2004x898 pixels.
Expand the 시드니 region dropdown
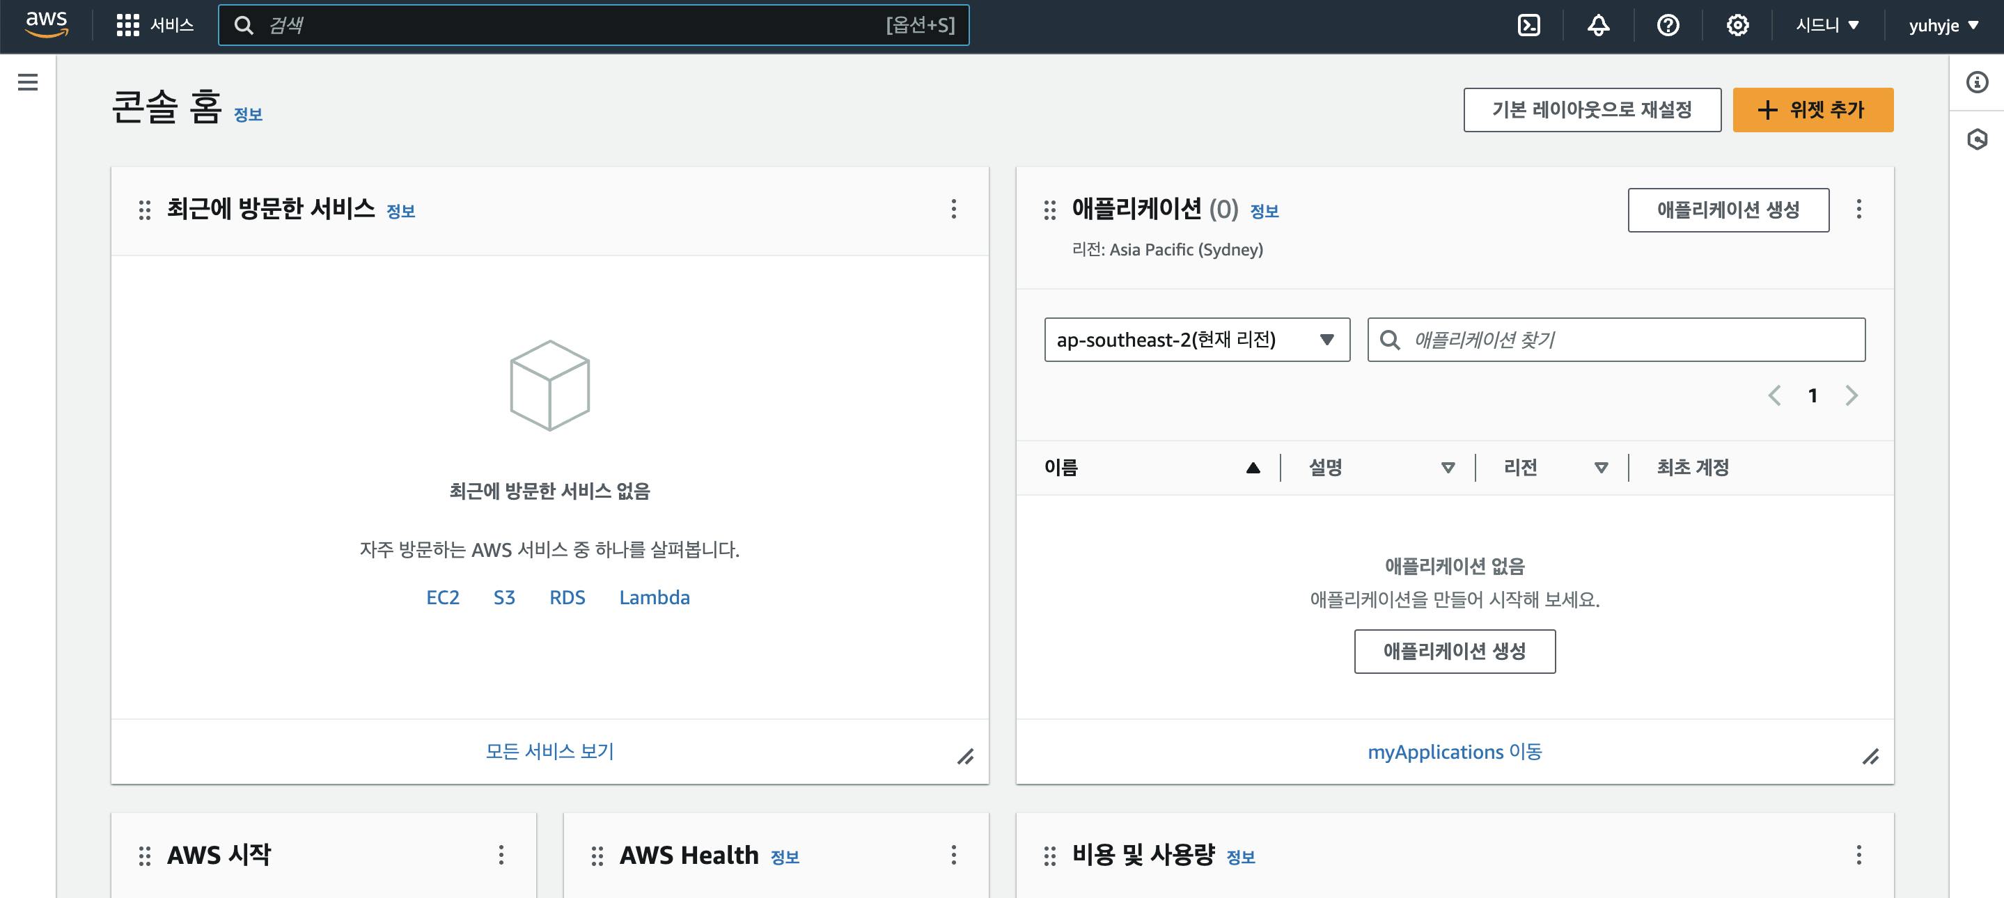[x=1827, y=25]
